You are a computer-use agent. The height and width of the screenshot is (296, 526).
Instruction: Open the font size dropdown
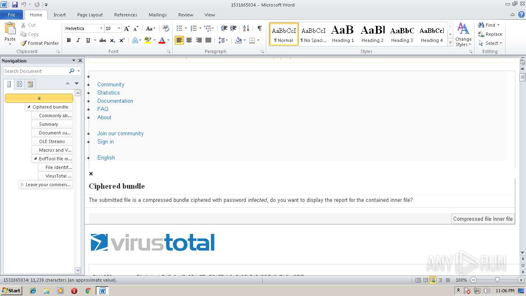coord(119,28)
